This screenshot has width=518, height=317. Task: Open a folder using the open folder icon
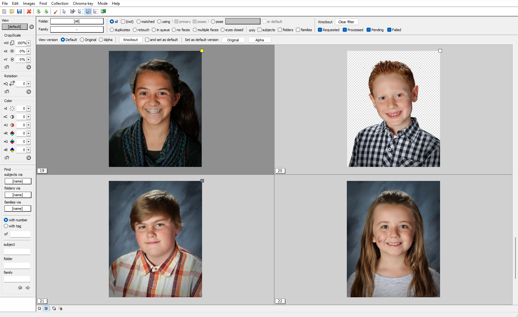12,11
